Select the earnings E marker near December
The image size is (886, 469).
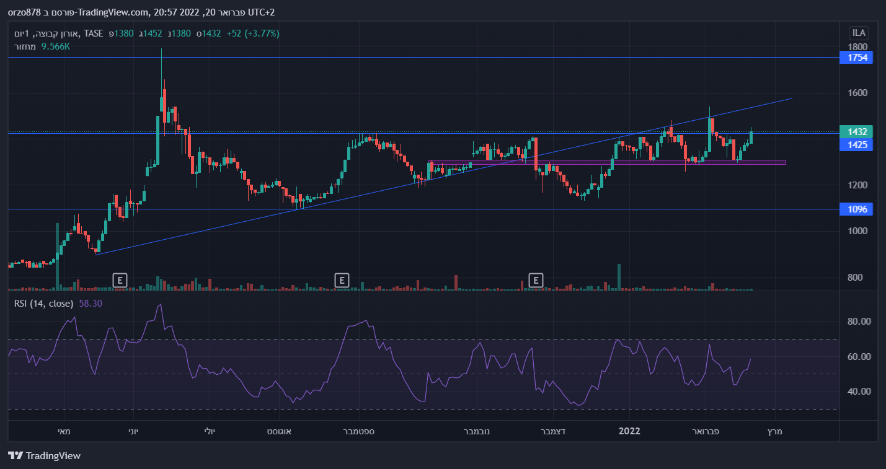536,280
